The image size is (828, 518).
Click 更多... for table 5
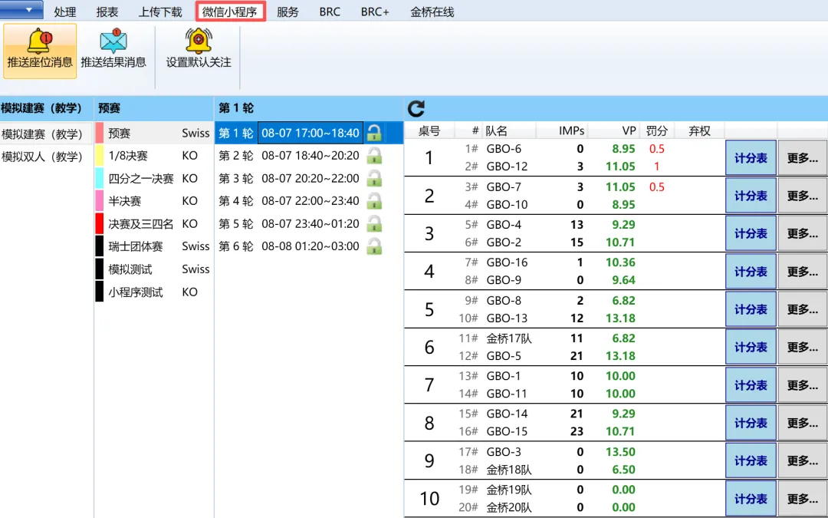[x=803, y=309]
